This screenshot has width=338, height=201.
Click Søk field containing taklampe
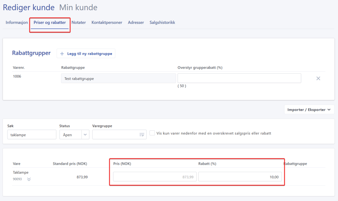click(32, 135)
